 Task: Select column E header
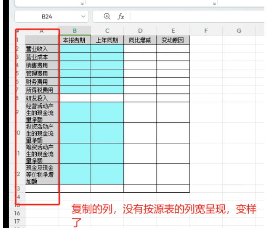pyautogui.click(x=173, y=31)
